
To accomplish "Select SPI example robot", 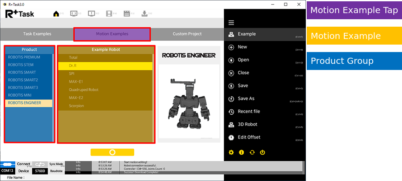I will click(105, 74).
